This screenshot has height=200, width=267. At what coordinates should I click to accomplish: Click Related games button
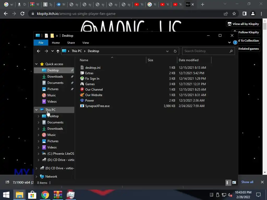[x=249, y=49]
